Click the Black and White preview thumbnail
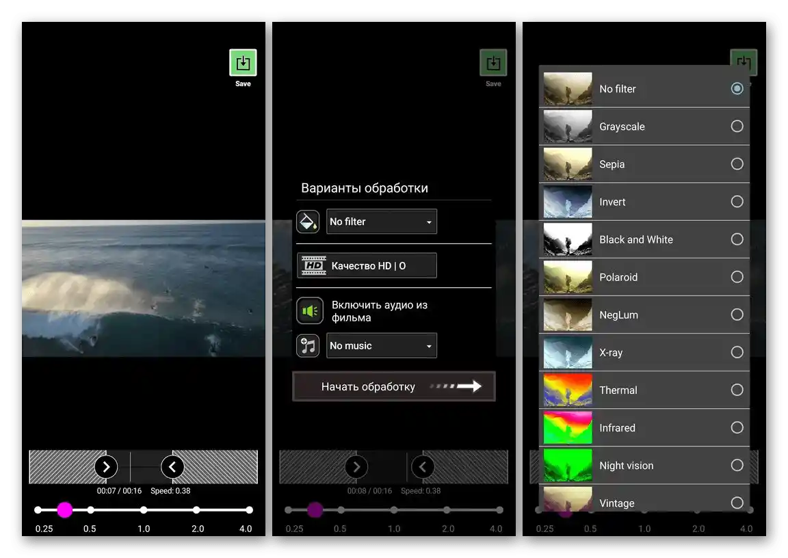 point(568,239)
